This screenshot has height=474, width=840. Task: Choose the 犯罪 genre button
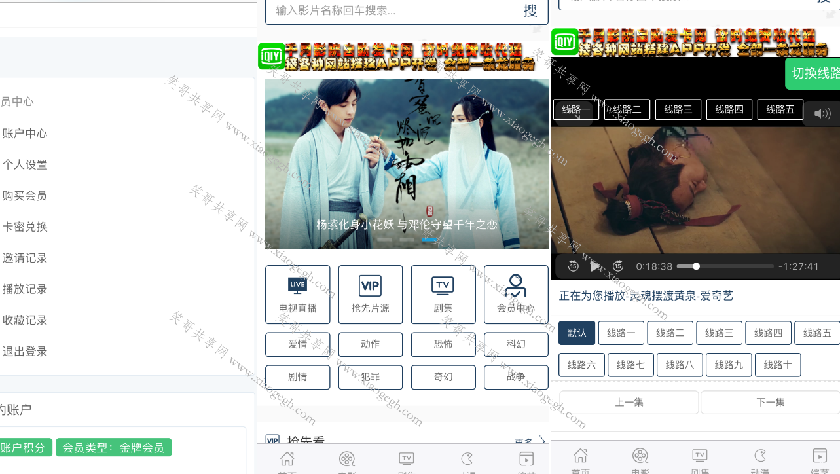[371, 377]
